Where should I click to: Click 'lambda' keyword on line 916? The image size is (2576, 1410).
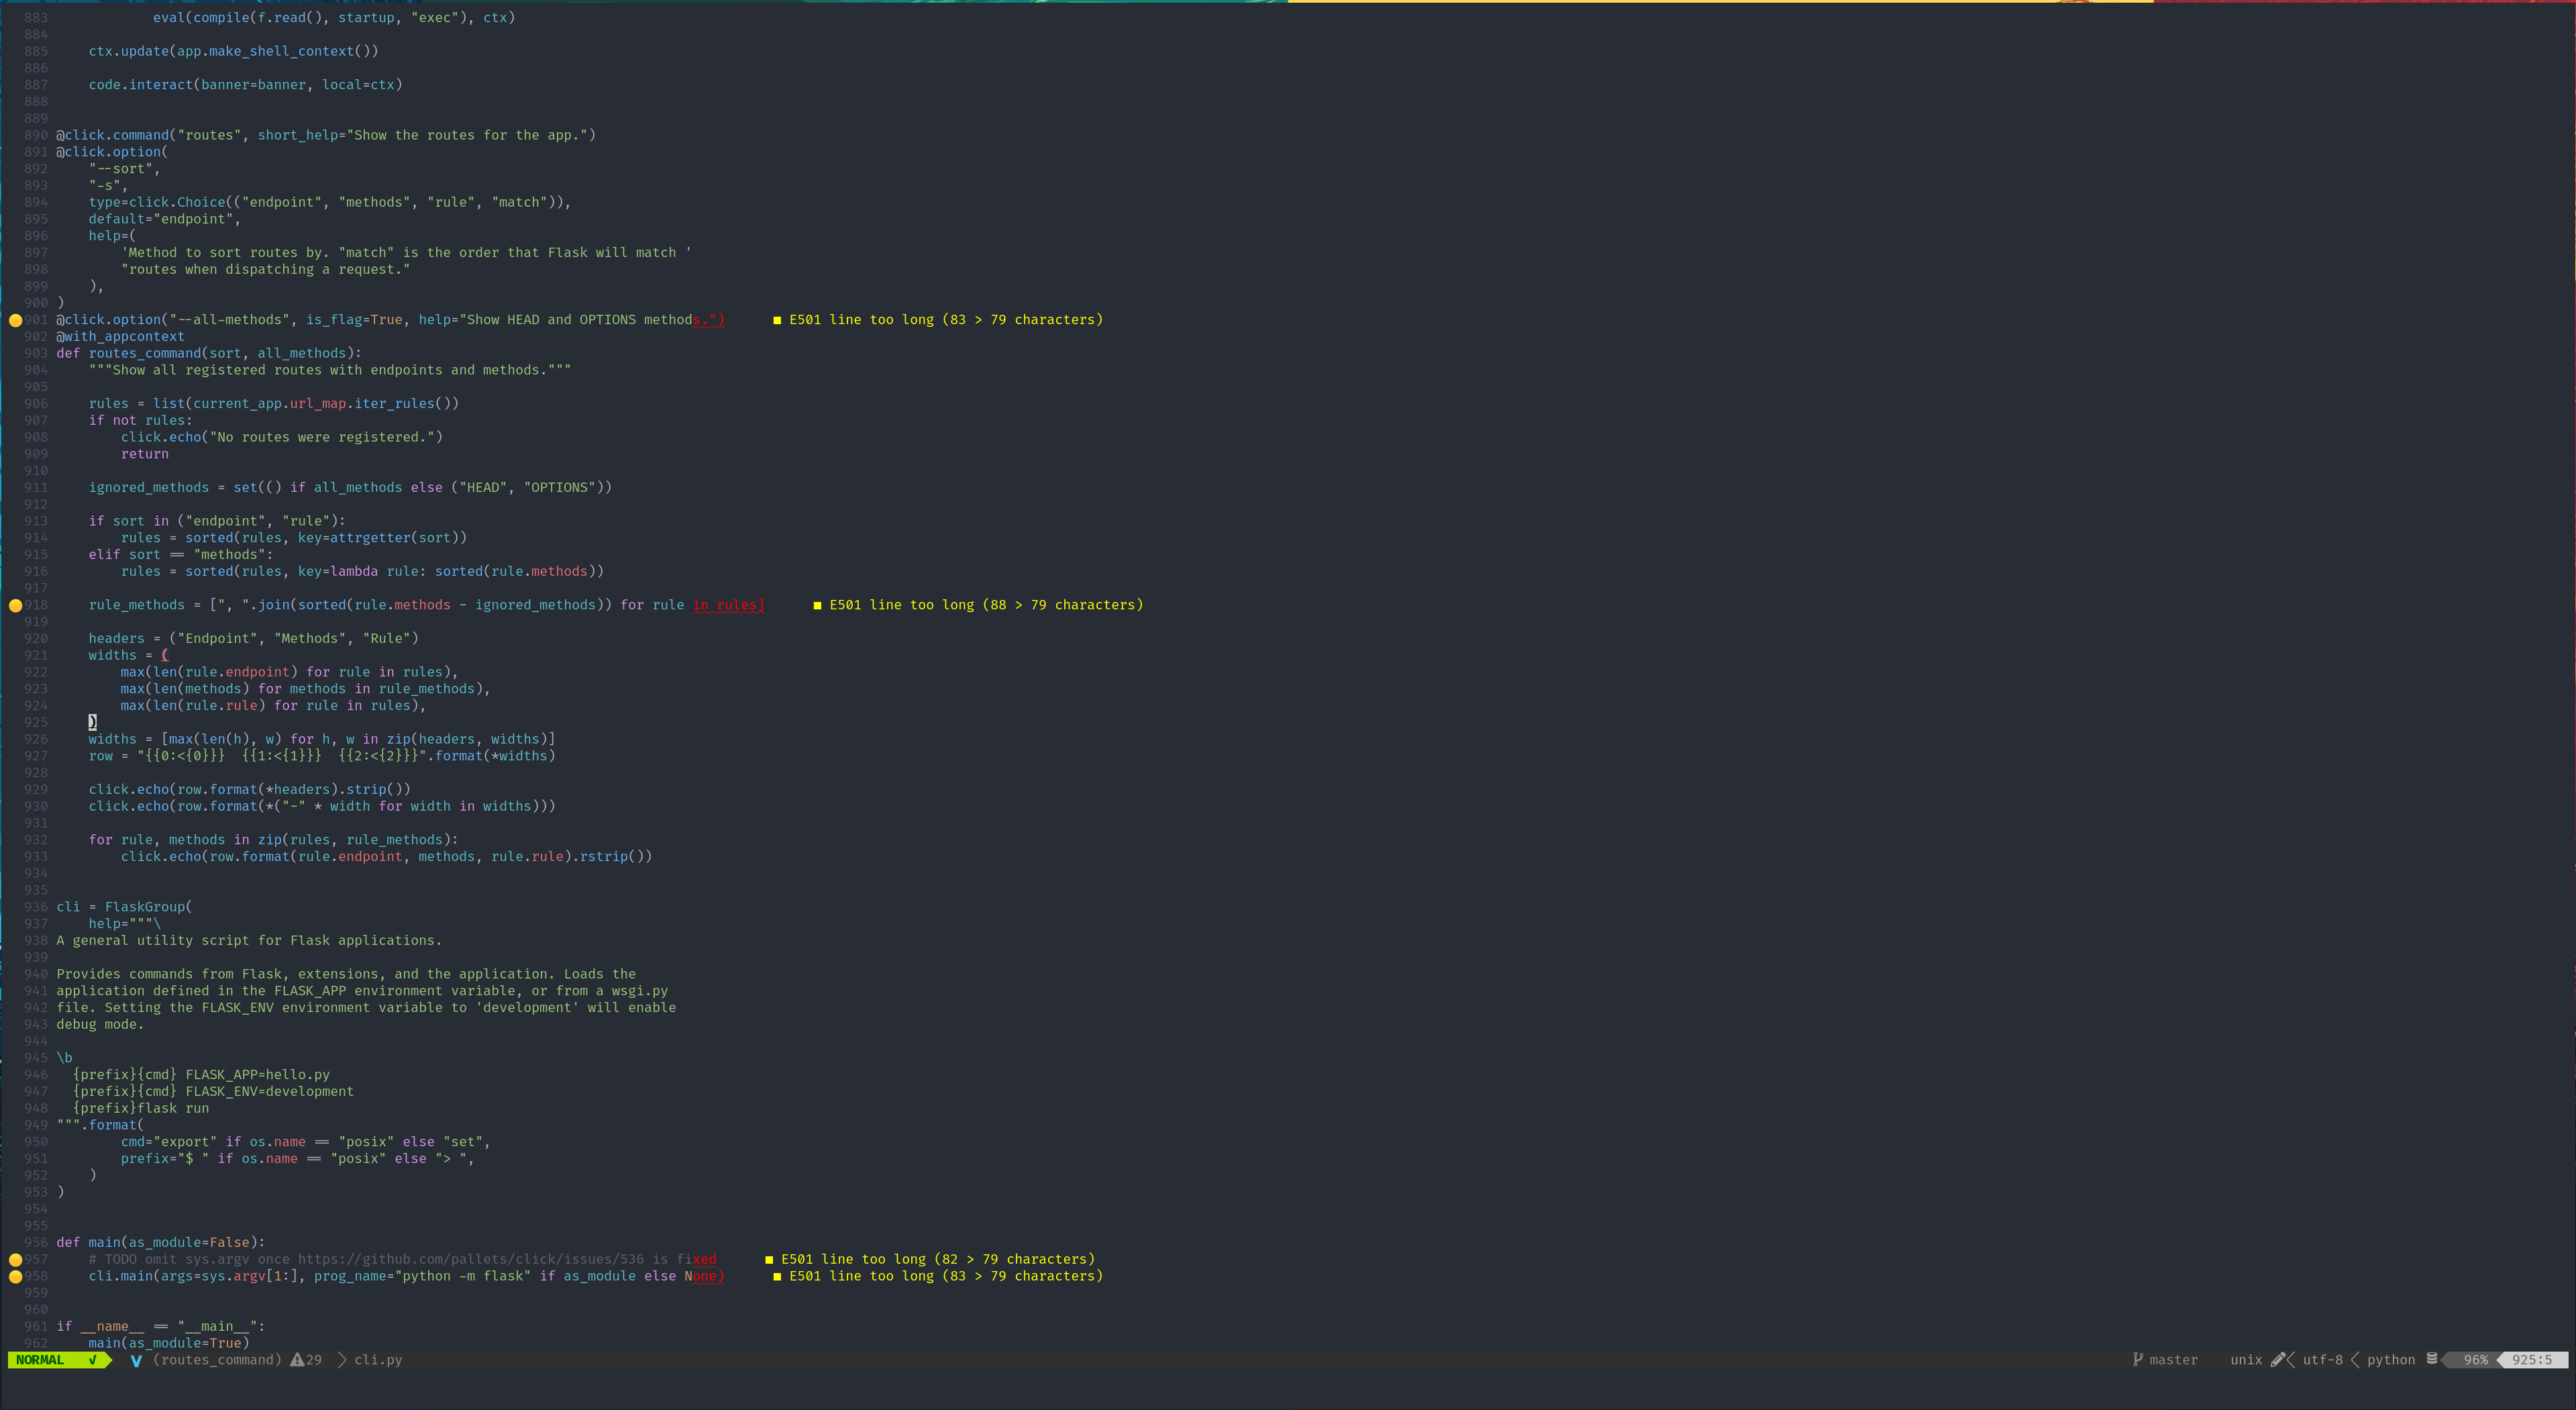(354, 572)
